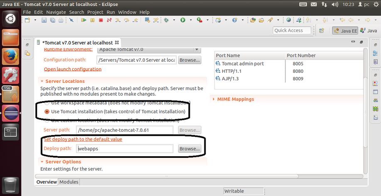Click the Debug bug toolbar icon

tap(166, 20)
